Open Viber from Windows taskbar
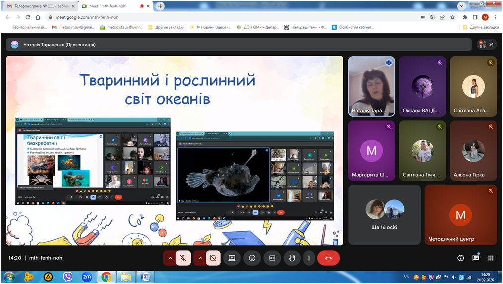503x284 pixels. (68, 277)
